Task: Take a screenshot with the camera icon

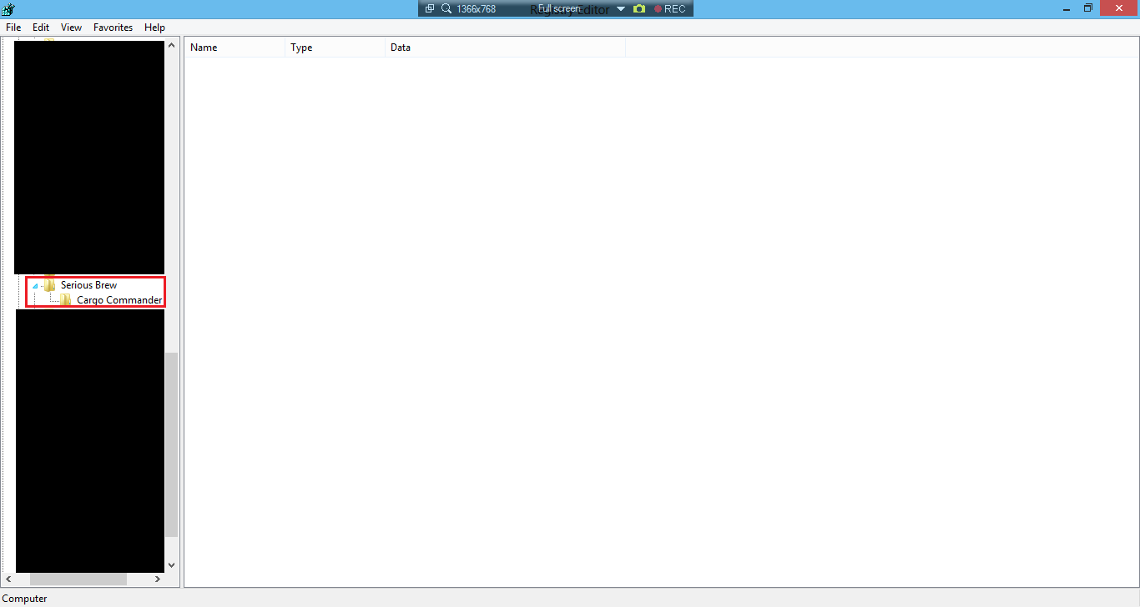Action: 639,9
